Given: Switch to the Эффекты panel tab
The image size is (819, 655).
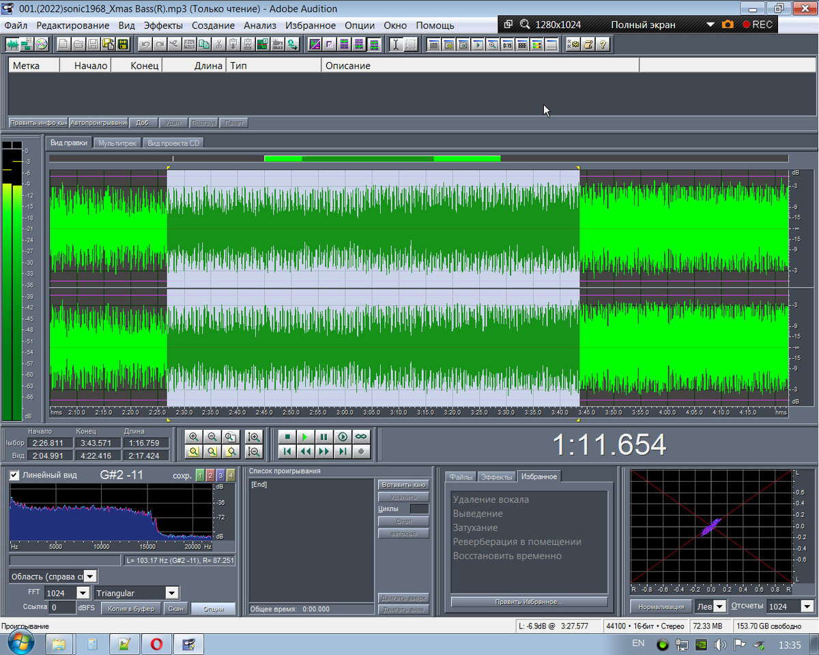Looking at the screenshot, I should tap(496, 477).
